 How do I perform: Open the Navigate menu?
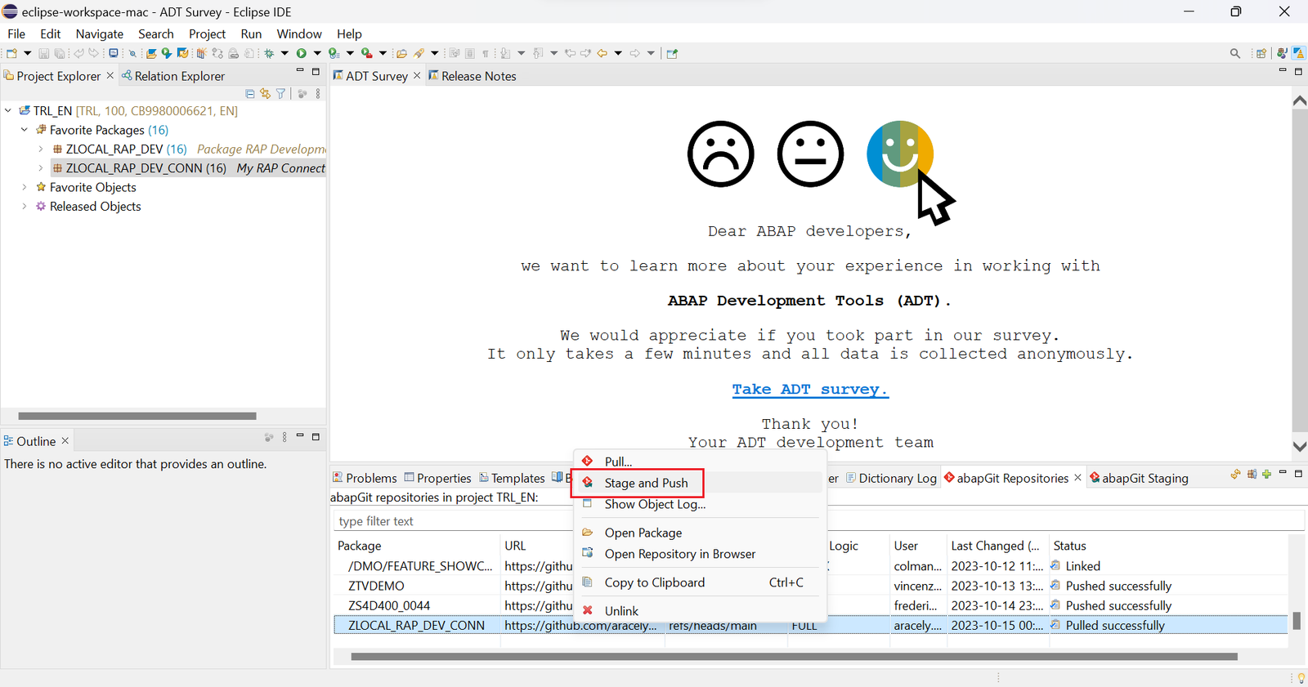(x=100, y=33)
